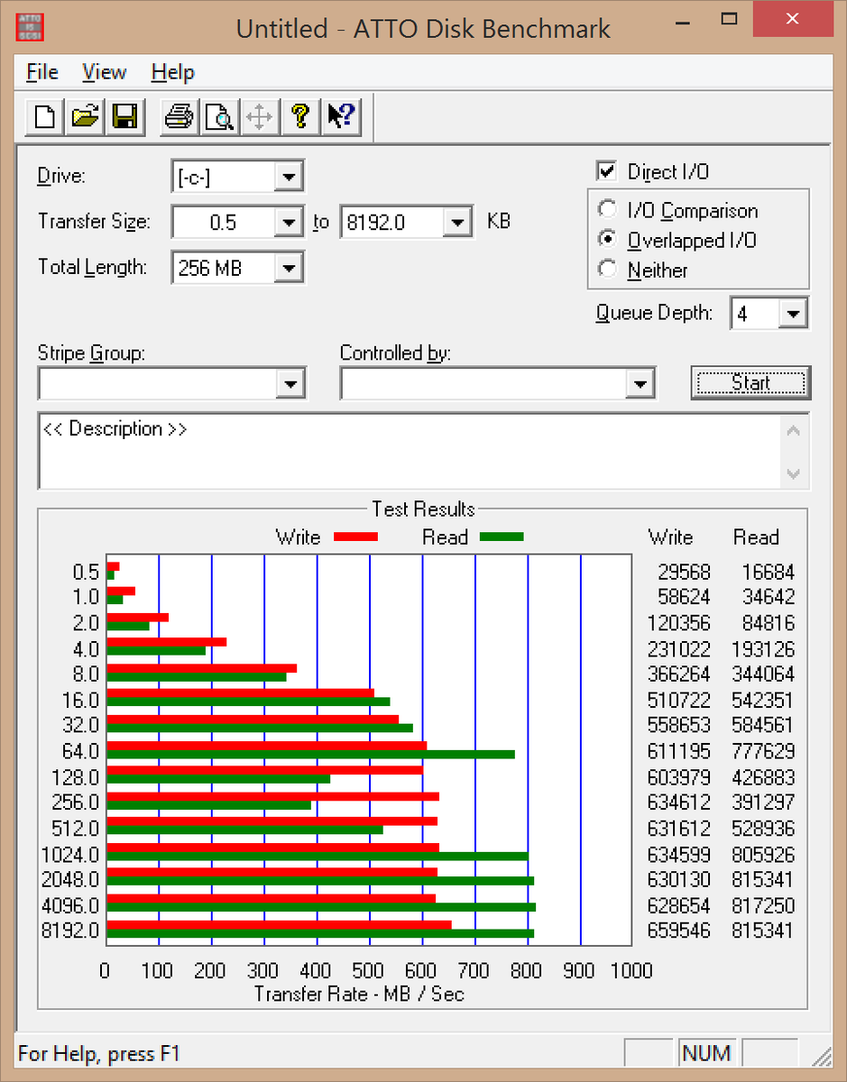Click the read value 777629
This screenshot has height=1082, width=847.
tap(763, 751)
